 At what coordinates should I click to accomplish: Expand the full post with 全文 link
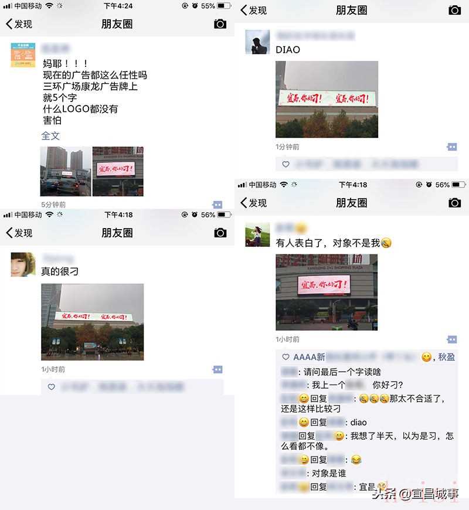click(x=50, y=136)
